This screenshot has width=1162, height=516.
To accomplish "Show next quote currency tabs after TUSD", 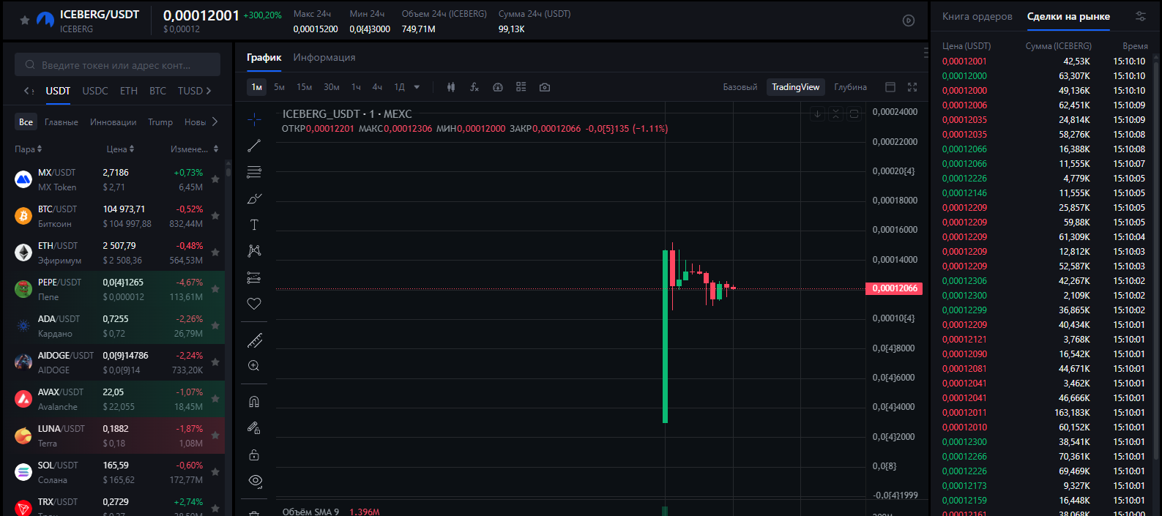I will (x=209, y=91).
